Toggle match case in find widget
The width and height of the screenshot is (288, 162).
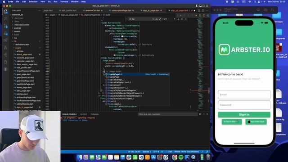point(153,19)
